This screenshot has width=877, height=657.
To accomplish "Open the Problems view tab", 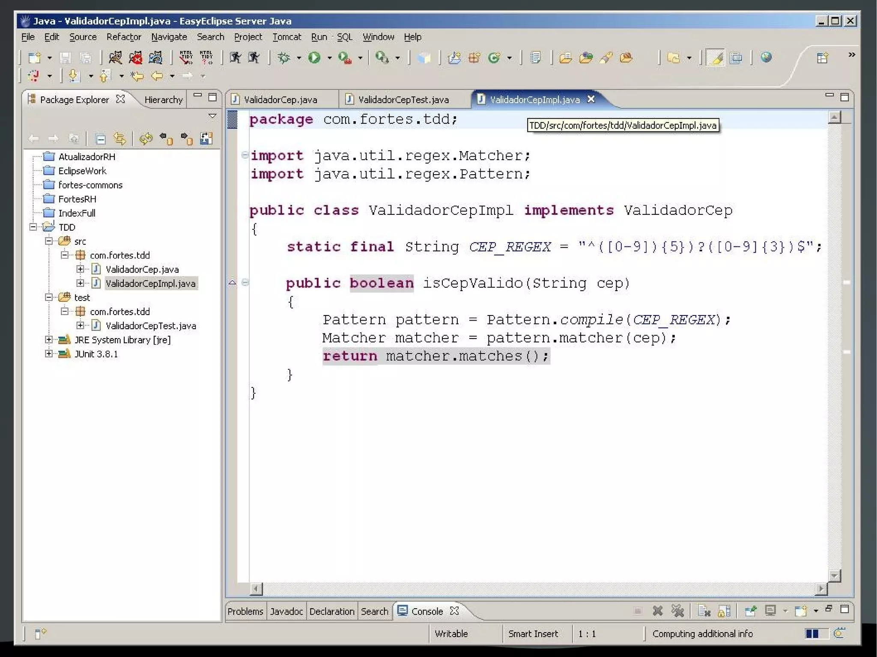I will [x=245, y=612].
